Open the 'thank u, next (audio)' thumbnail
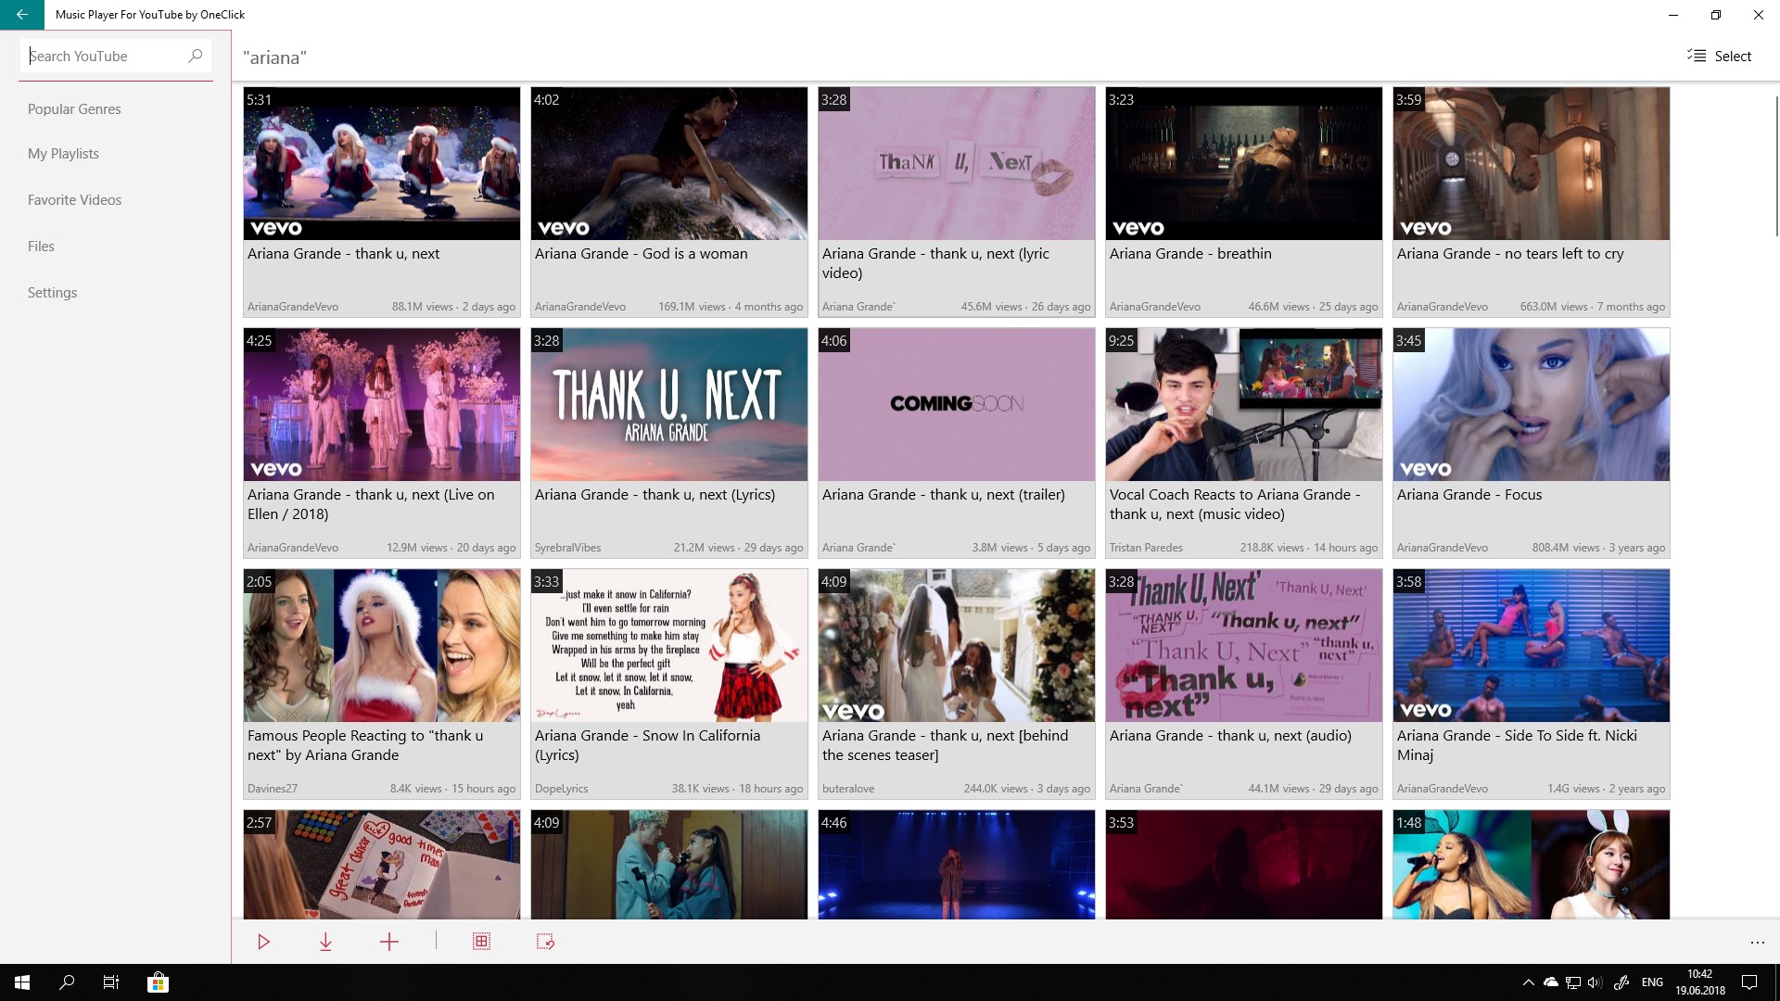 tap(1244, 646)
